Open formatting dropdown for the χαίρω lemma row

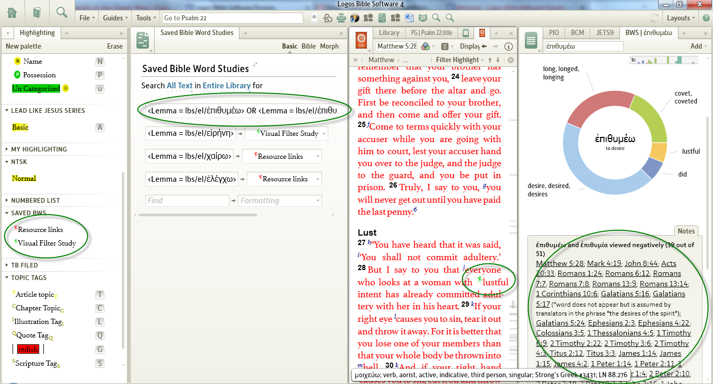(282, 156)
